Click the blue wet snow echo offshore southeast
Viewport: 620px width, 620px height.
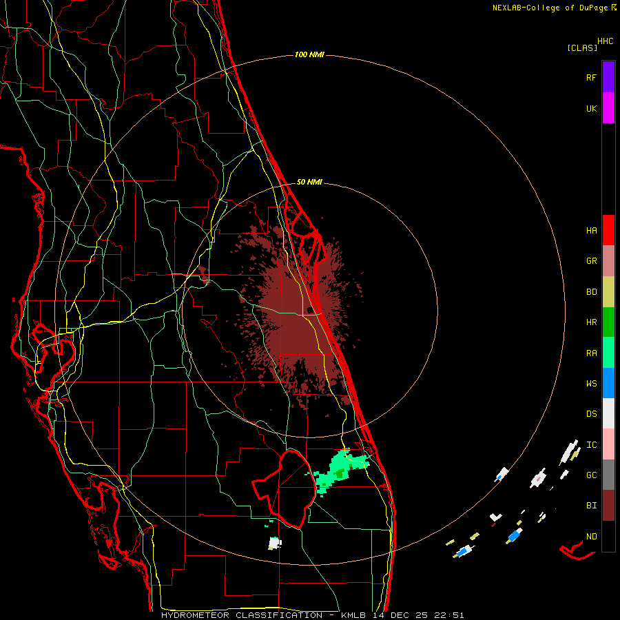tap(514, 536)
